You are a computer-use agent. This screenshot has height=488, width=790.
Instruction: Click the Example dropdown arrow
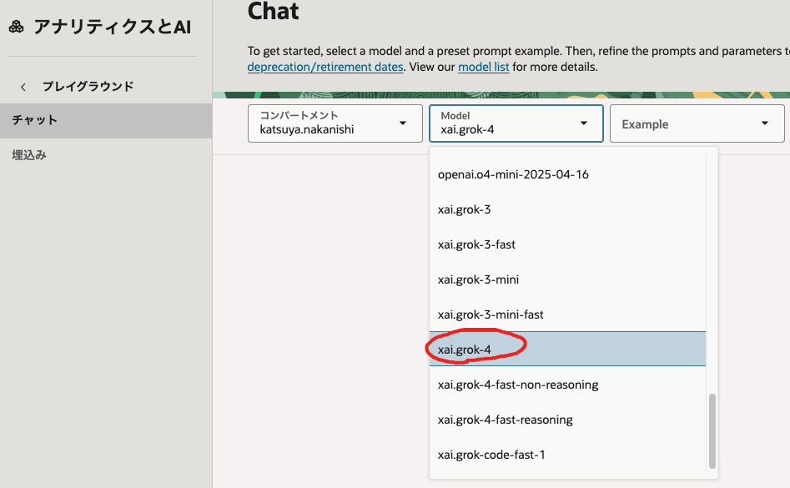[x=764, y=123]
